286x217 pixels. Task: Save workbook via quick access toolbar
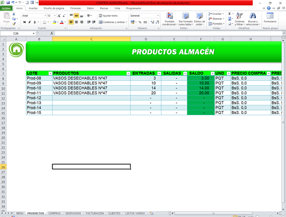click(8, 3)
